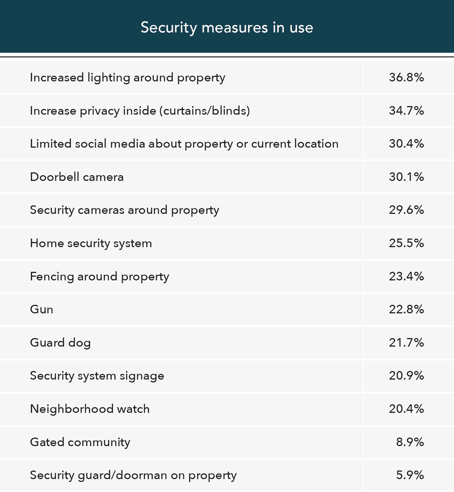The height and width of the screenshot is (492, 454).
Task: Click 'Security system signage' label
Action: tap(97, 376)
